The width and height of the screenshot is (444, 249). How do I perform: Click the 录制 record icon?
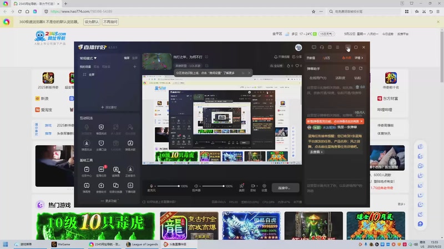[x=253, y=187]
